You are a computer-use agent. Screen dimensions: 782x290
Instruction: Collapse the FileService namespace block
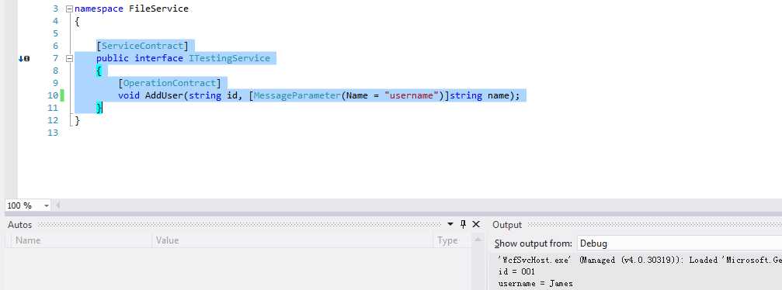click(x=69, y=9)
